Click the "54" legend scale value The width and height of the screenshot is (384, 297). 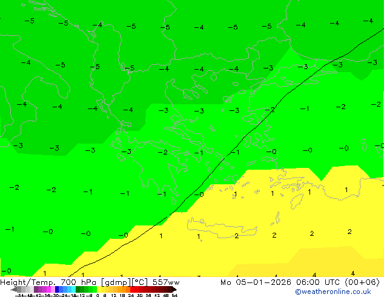point(174,295)
